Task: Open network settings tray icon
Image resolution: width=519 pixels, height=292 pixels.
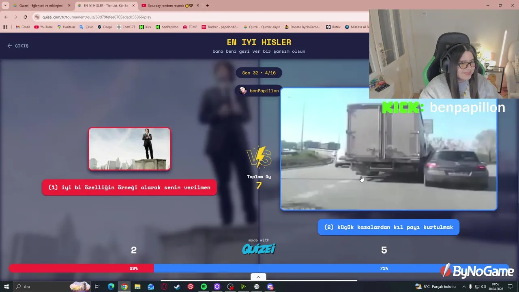Action: (x=477, y=287)
